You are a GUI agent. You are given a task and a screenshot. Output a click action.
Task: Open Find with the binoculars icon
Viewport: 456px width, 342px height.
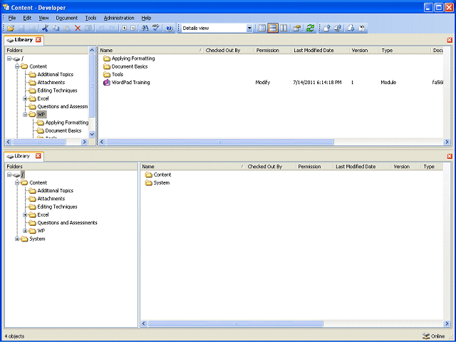pos(145,28)
